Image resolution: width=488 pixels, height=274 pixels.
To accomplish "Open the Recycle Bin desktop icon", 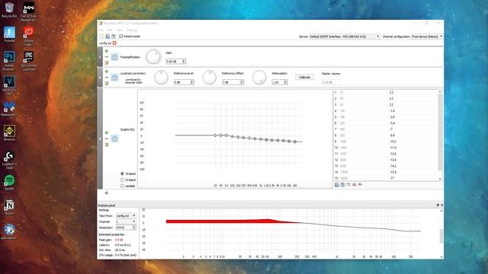I will (x=9, y=10).
